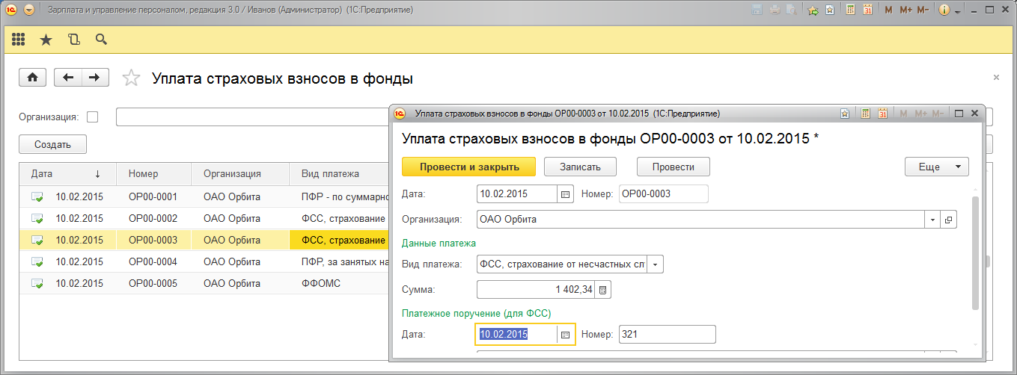Click the 1C logo in the document window title bar

click(400, 114)
